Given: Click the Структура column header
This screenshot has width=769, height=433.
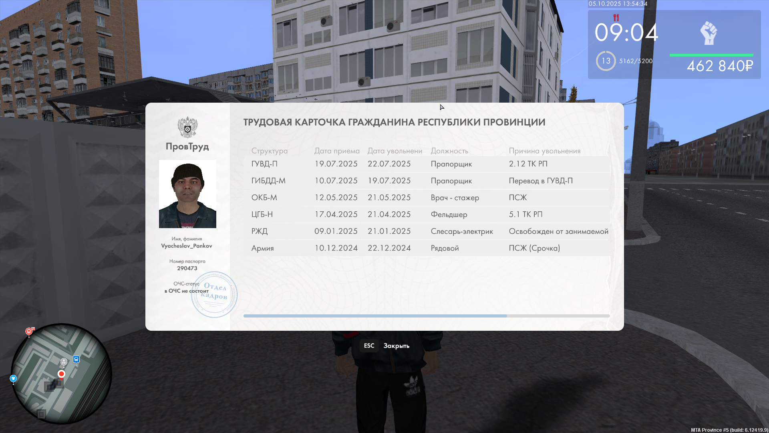Looking at the screenshot, I should [x=269, y=151].
